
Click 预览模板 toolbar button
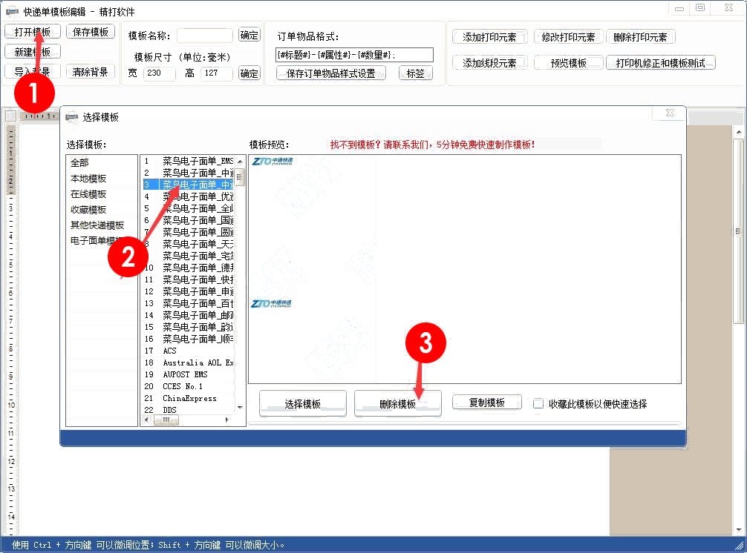coord(568,63)
